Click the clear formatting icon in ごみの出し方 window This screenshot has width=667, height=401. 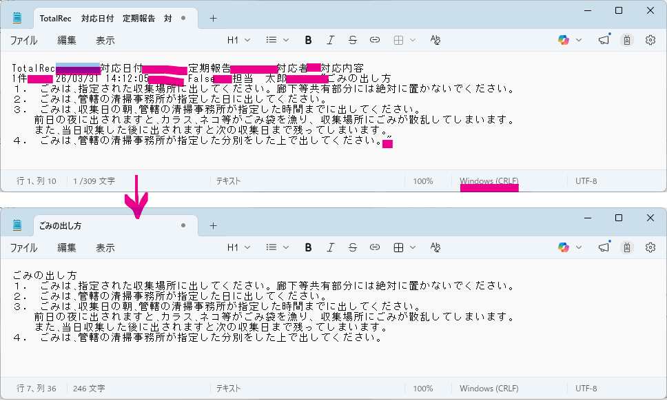[435, 247]
